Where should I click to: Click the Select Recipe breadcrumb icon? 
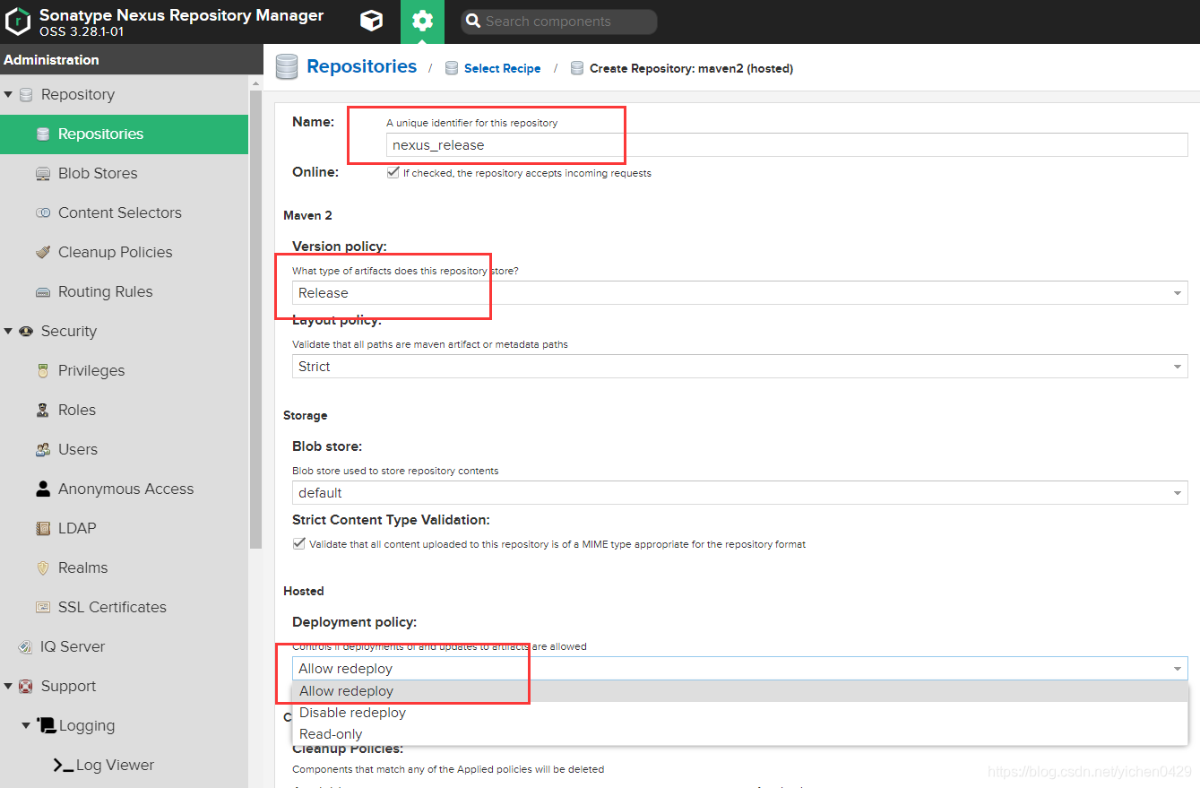coord(452,68)
